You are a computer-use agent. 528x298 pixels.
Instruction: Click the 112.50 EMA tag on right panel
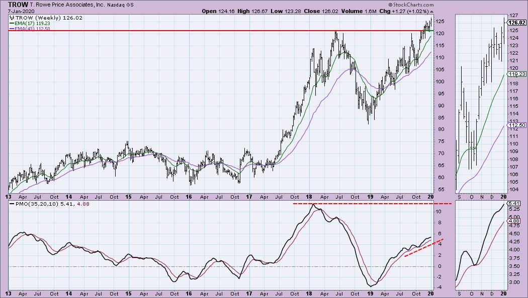pos(517,125)
